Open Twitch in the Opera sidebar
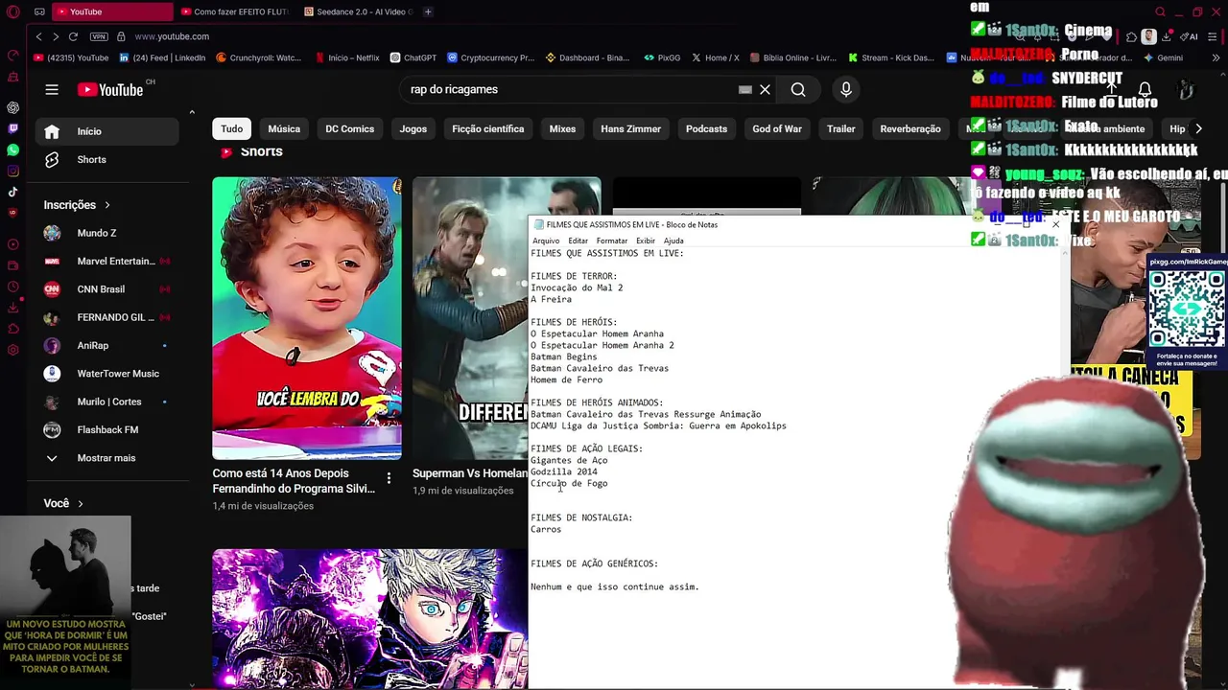1228x690 pixels. (12, 128)
